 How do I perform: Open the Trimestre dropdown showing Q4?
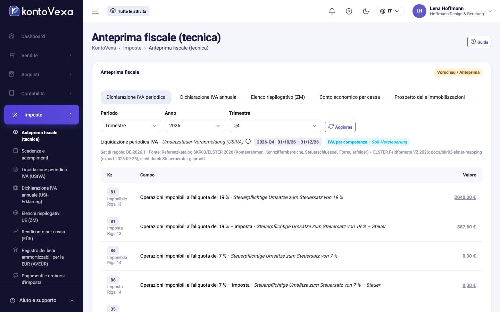pos(275,125)
